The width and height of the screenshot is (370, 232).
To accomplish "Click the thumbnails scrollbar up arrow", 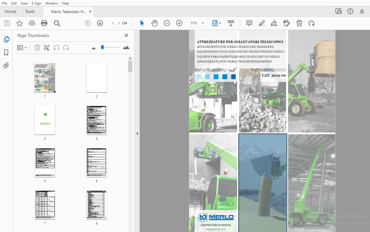I will tap(130, 58).
